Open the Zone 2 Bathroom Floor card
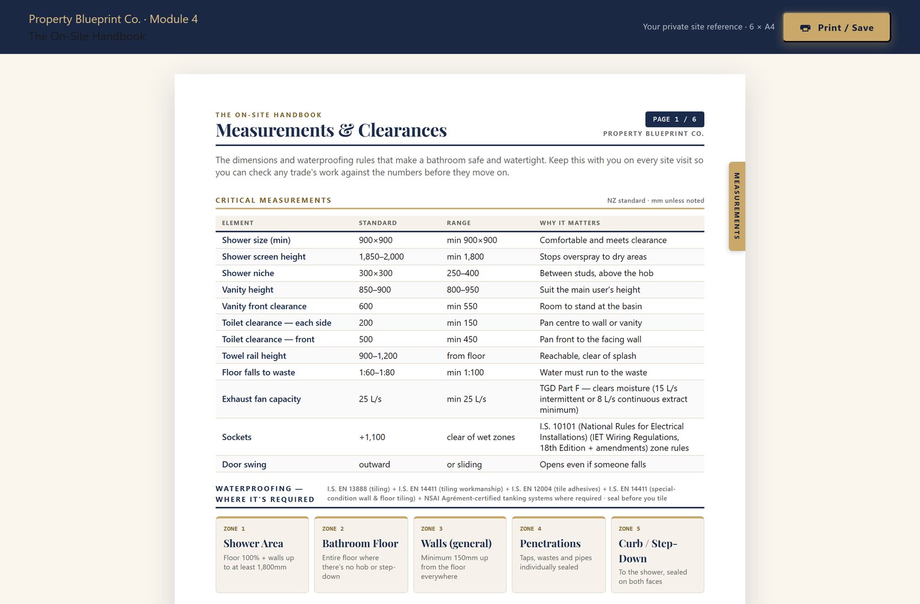The image size is (920, 604). click(361, 555)
